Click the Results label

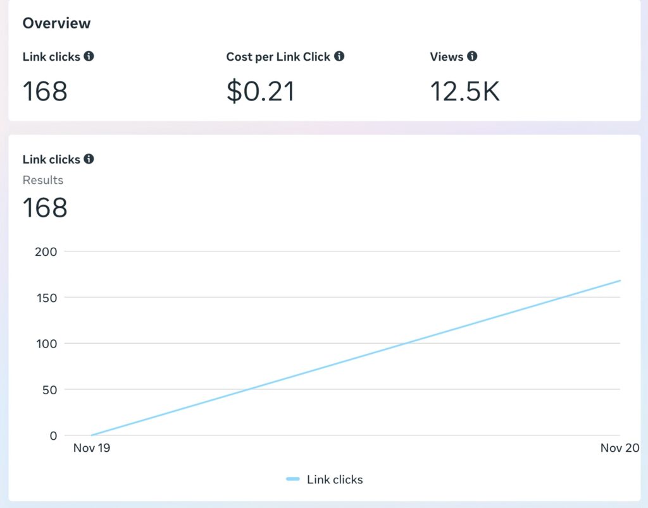43,180
